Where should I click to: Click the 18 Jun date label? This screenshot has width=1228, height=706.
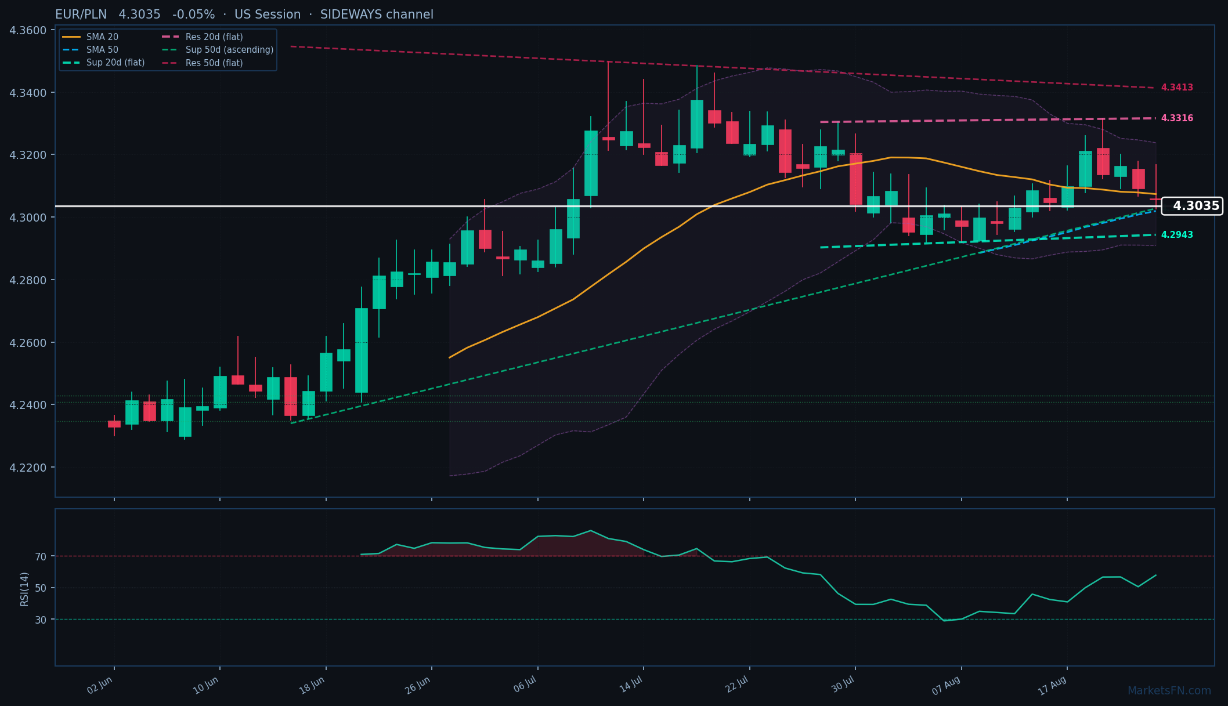(312, 686)
